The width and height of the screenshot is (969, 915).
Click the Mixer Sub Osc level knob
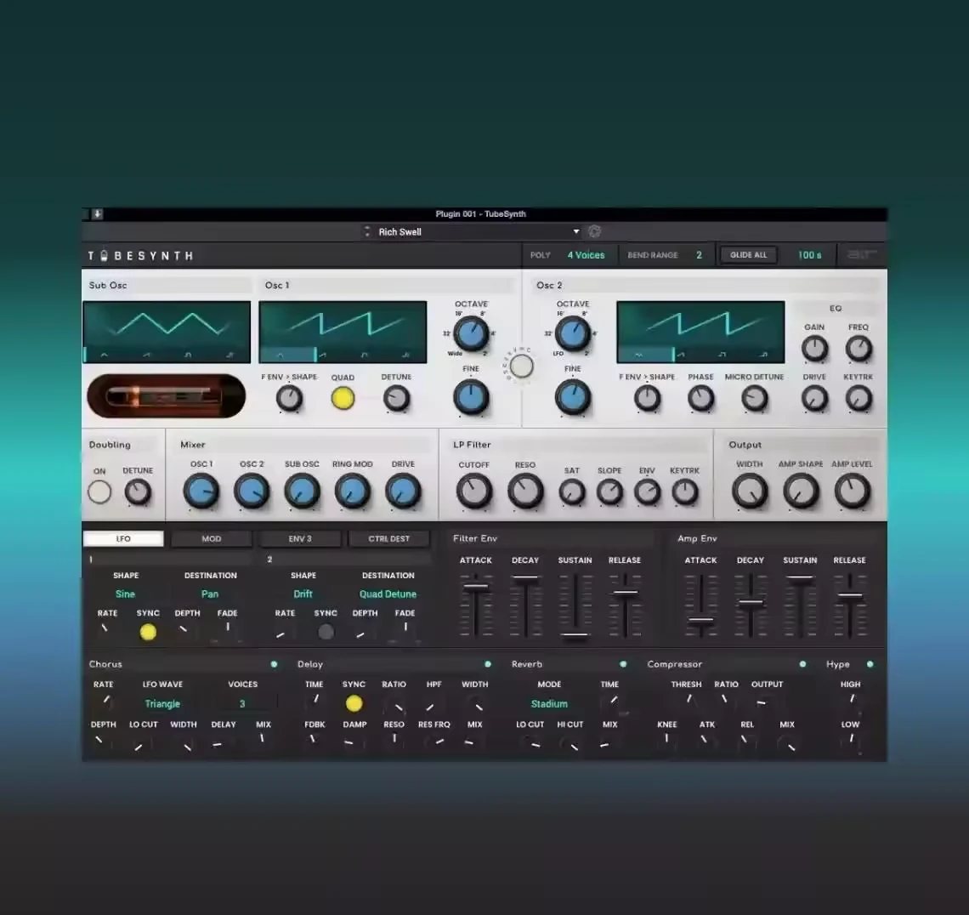[302, 492]
